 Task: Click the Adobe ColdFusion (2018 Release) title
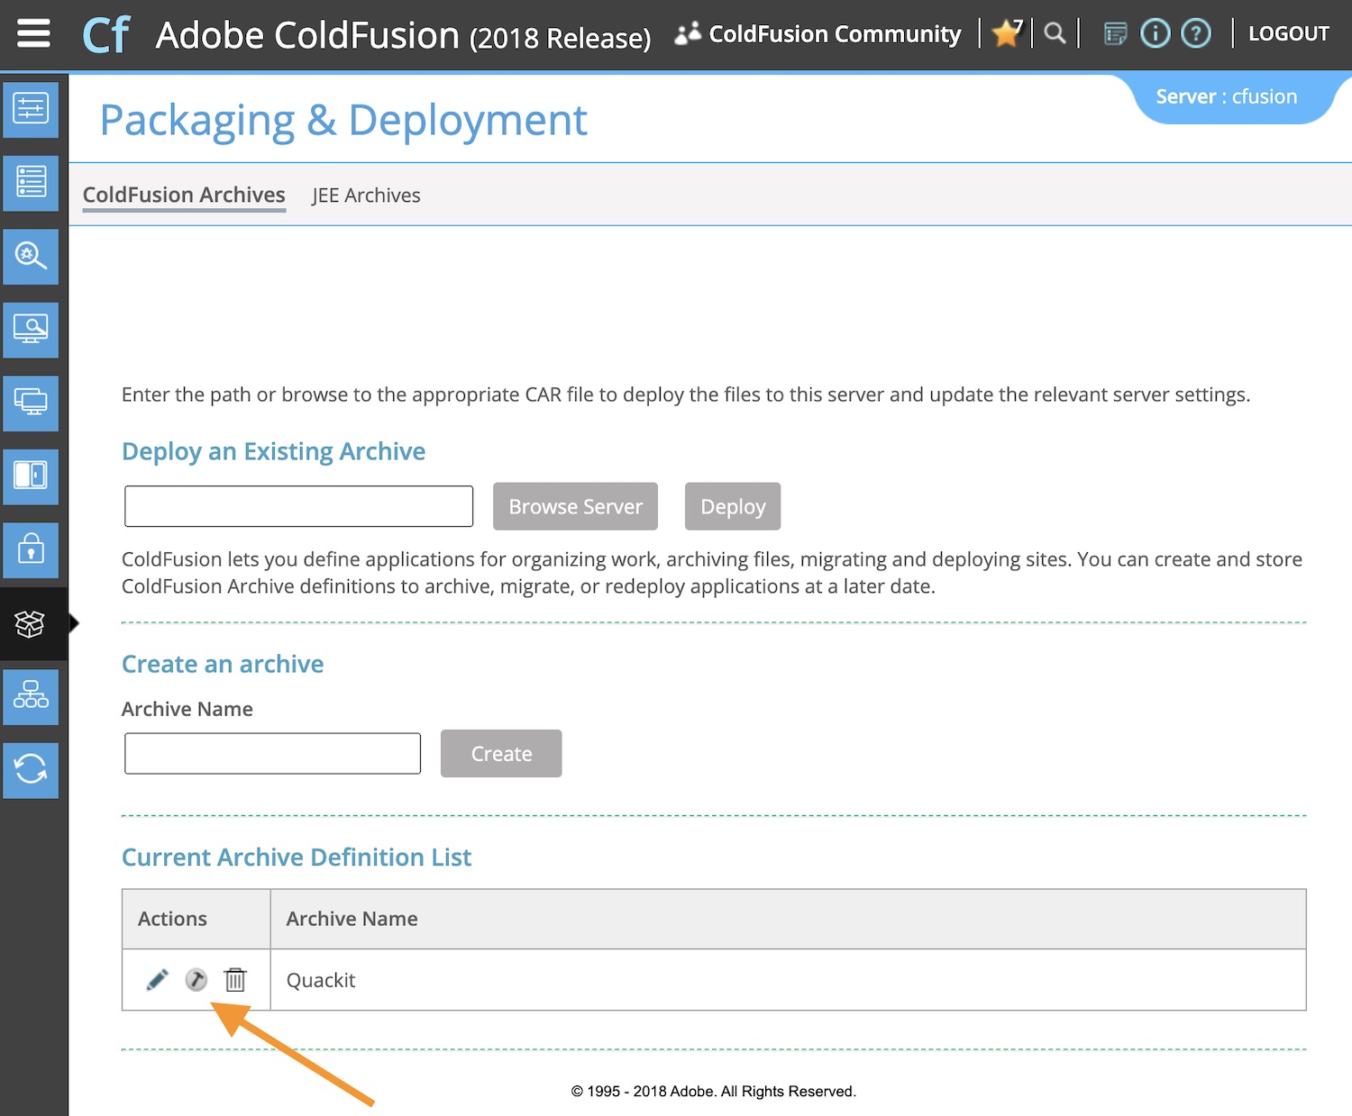(x=403, y=35)
